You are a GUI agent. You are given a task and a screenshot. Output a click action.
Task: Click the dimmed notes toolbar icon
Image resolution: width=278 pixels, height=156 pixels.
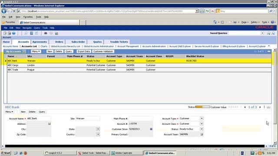click(x=36, y=33)
